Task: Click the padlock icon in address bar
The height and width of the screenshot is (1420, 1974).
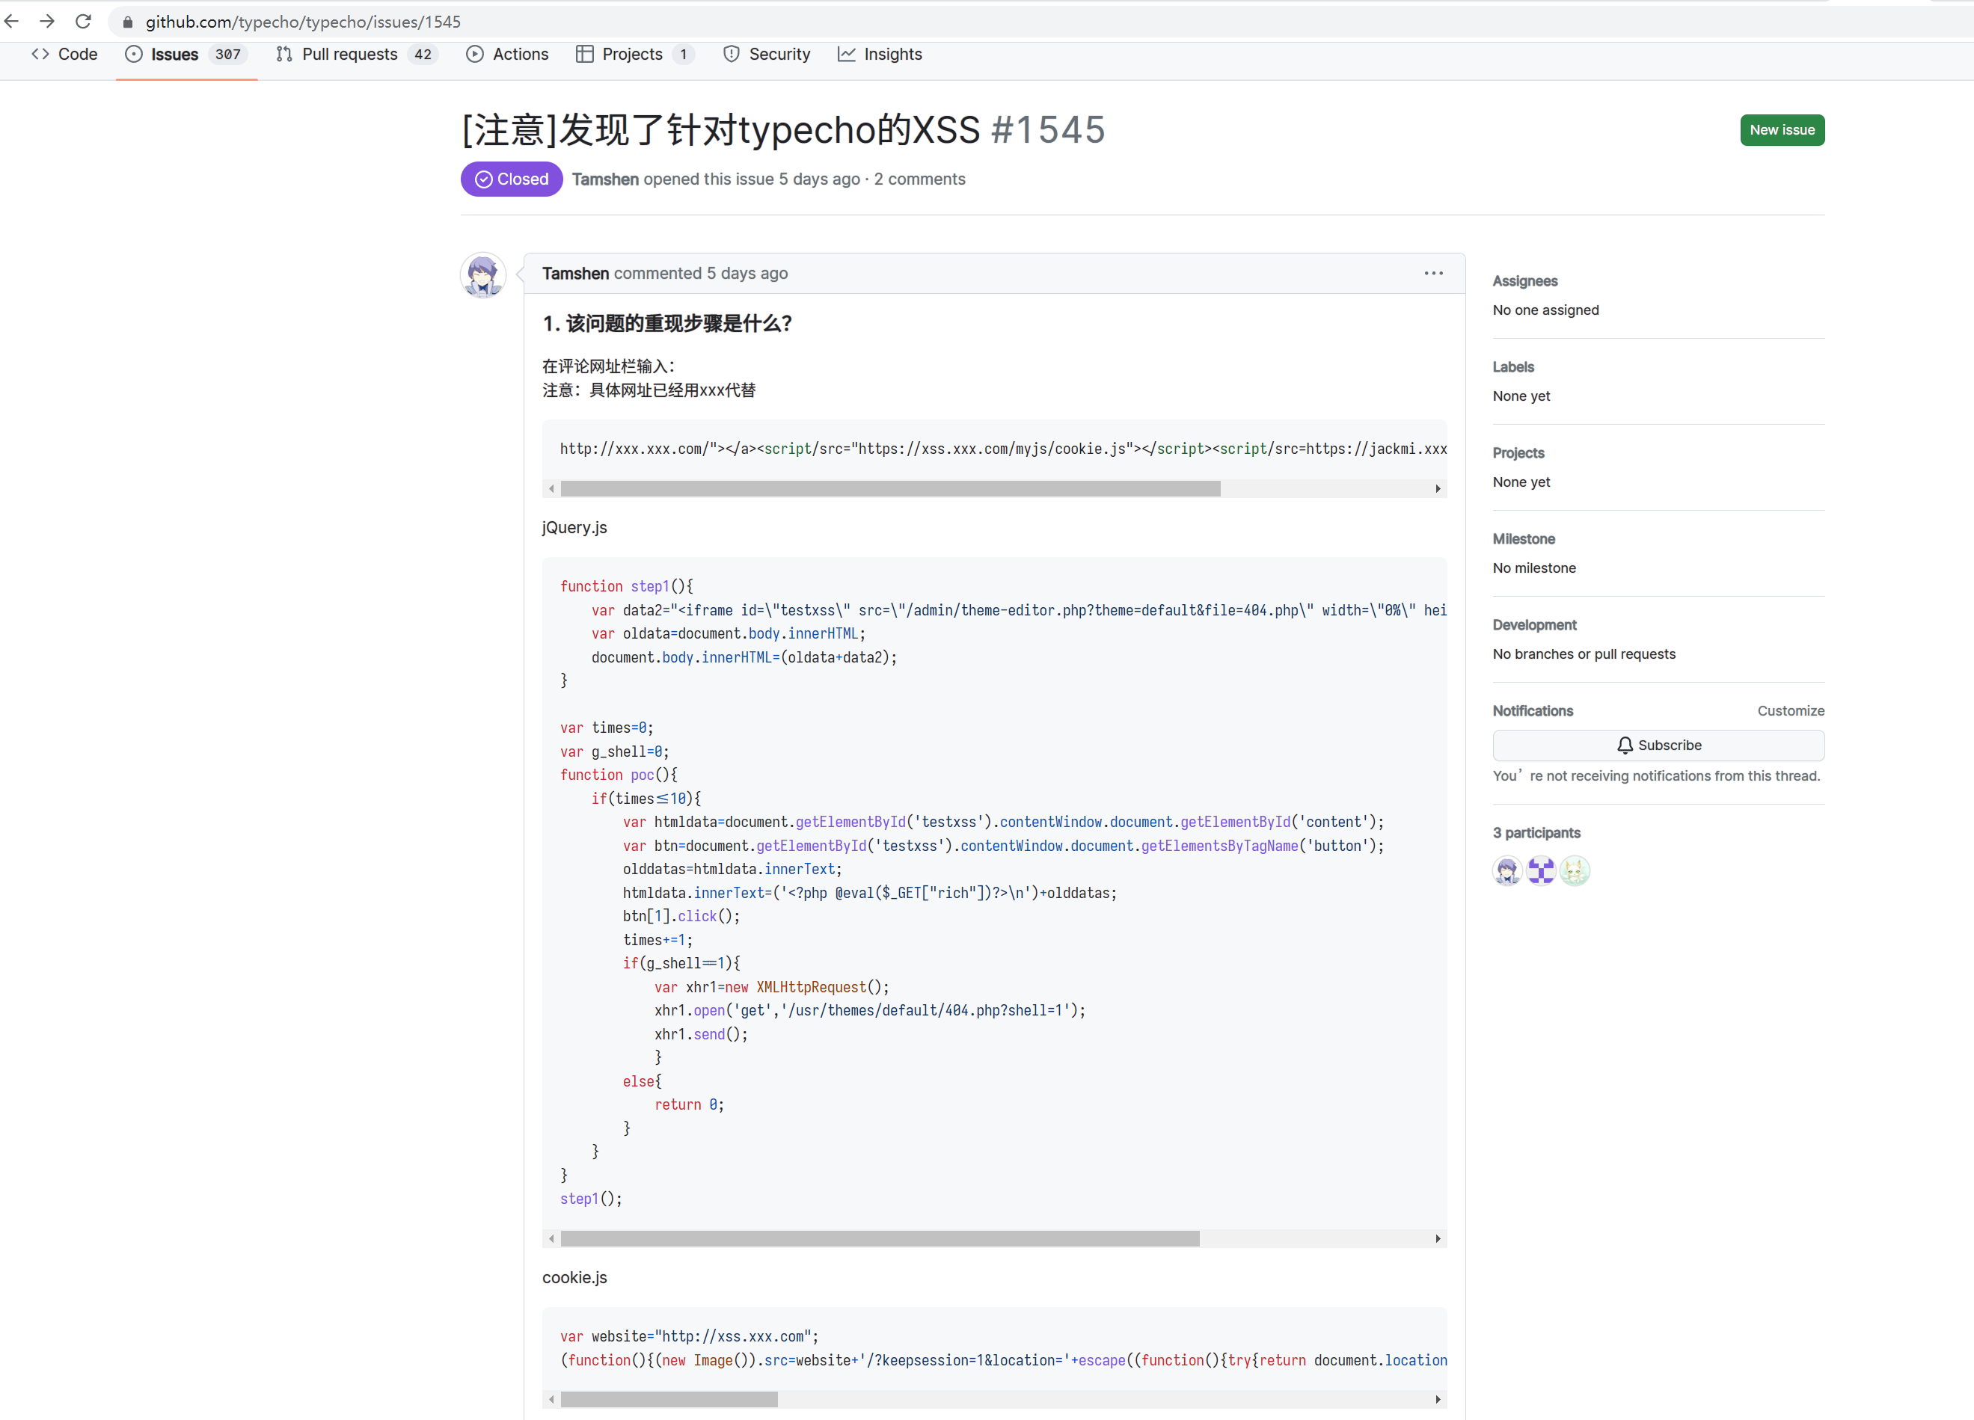Action: 127,22
